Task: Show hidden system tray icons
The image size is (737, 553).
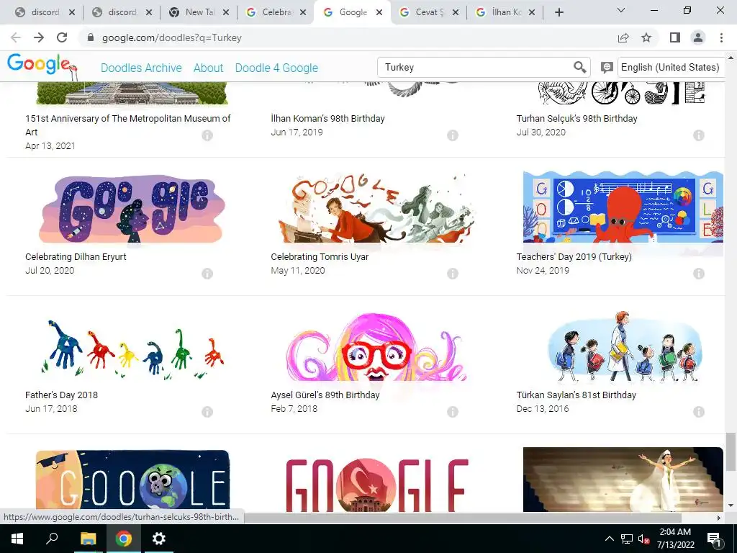Action: [x=609, y=539]
